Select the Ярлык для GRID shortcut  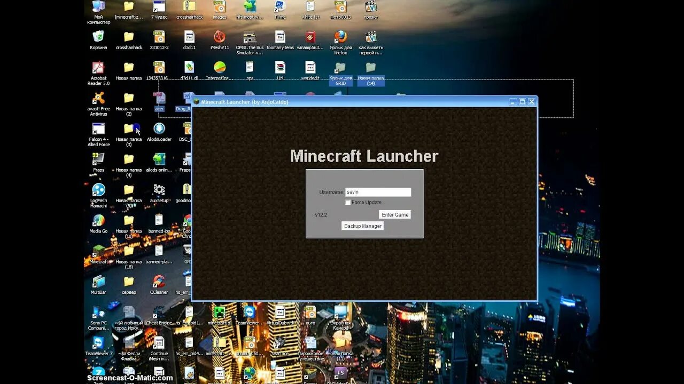pyautogui.click(x=340, y=68)
